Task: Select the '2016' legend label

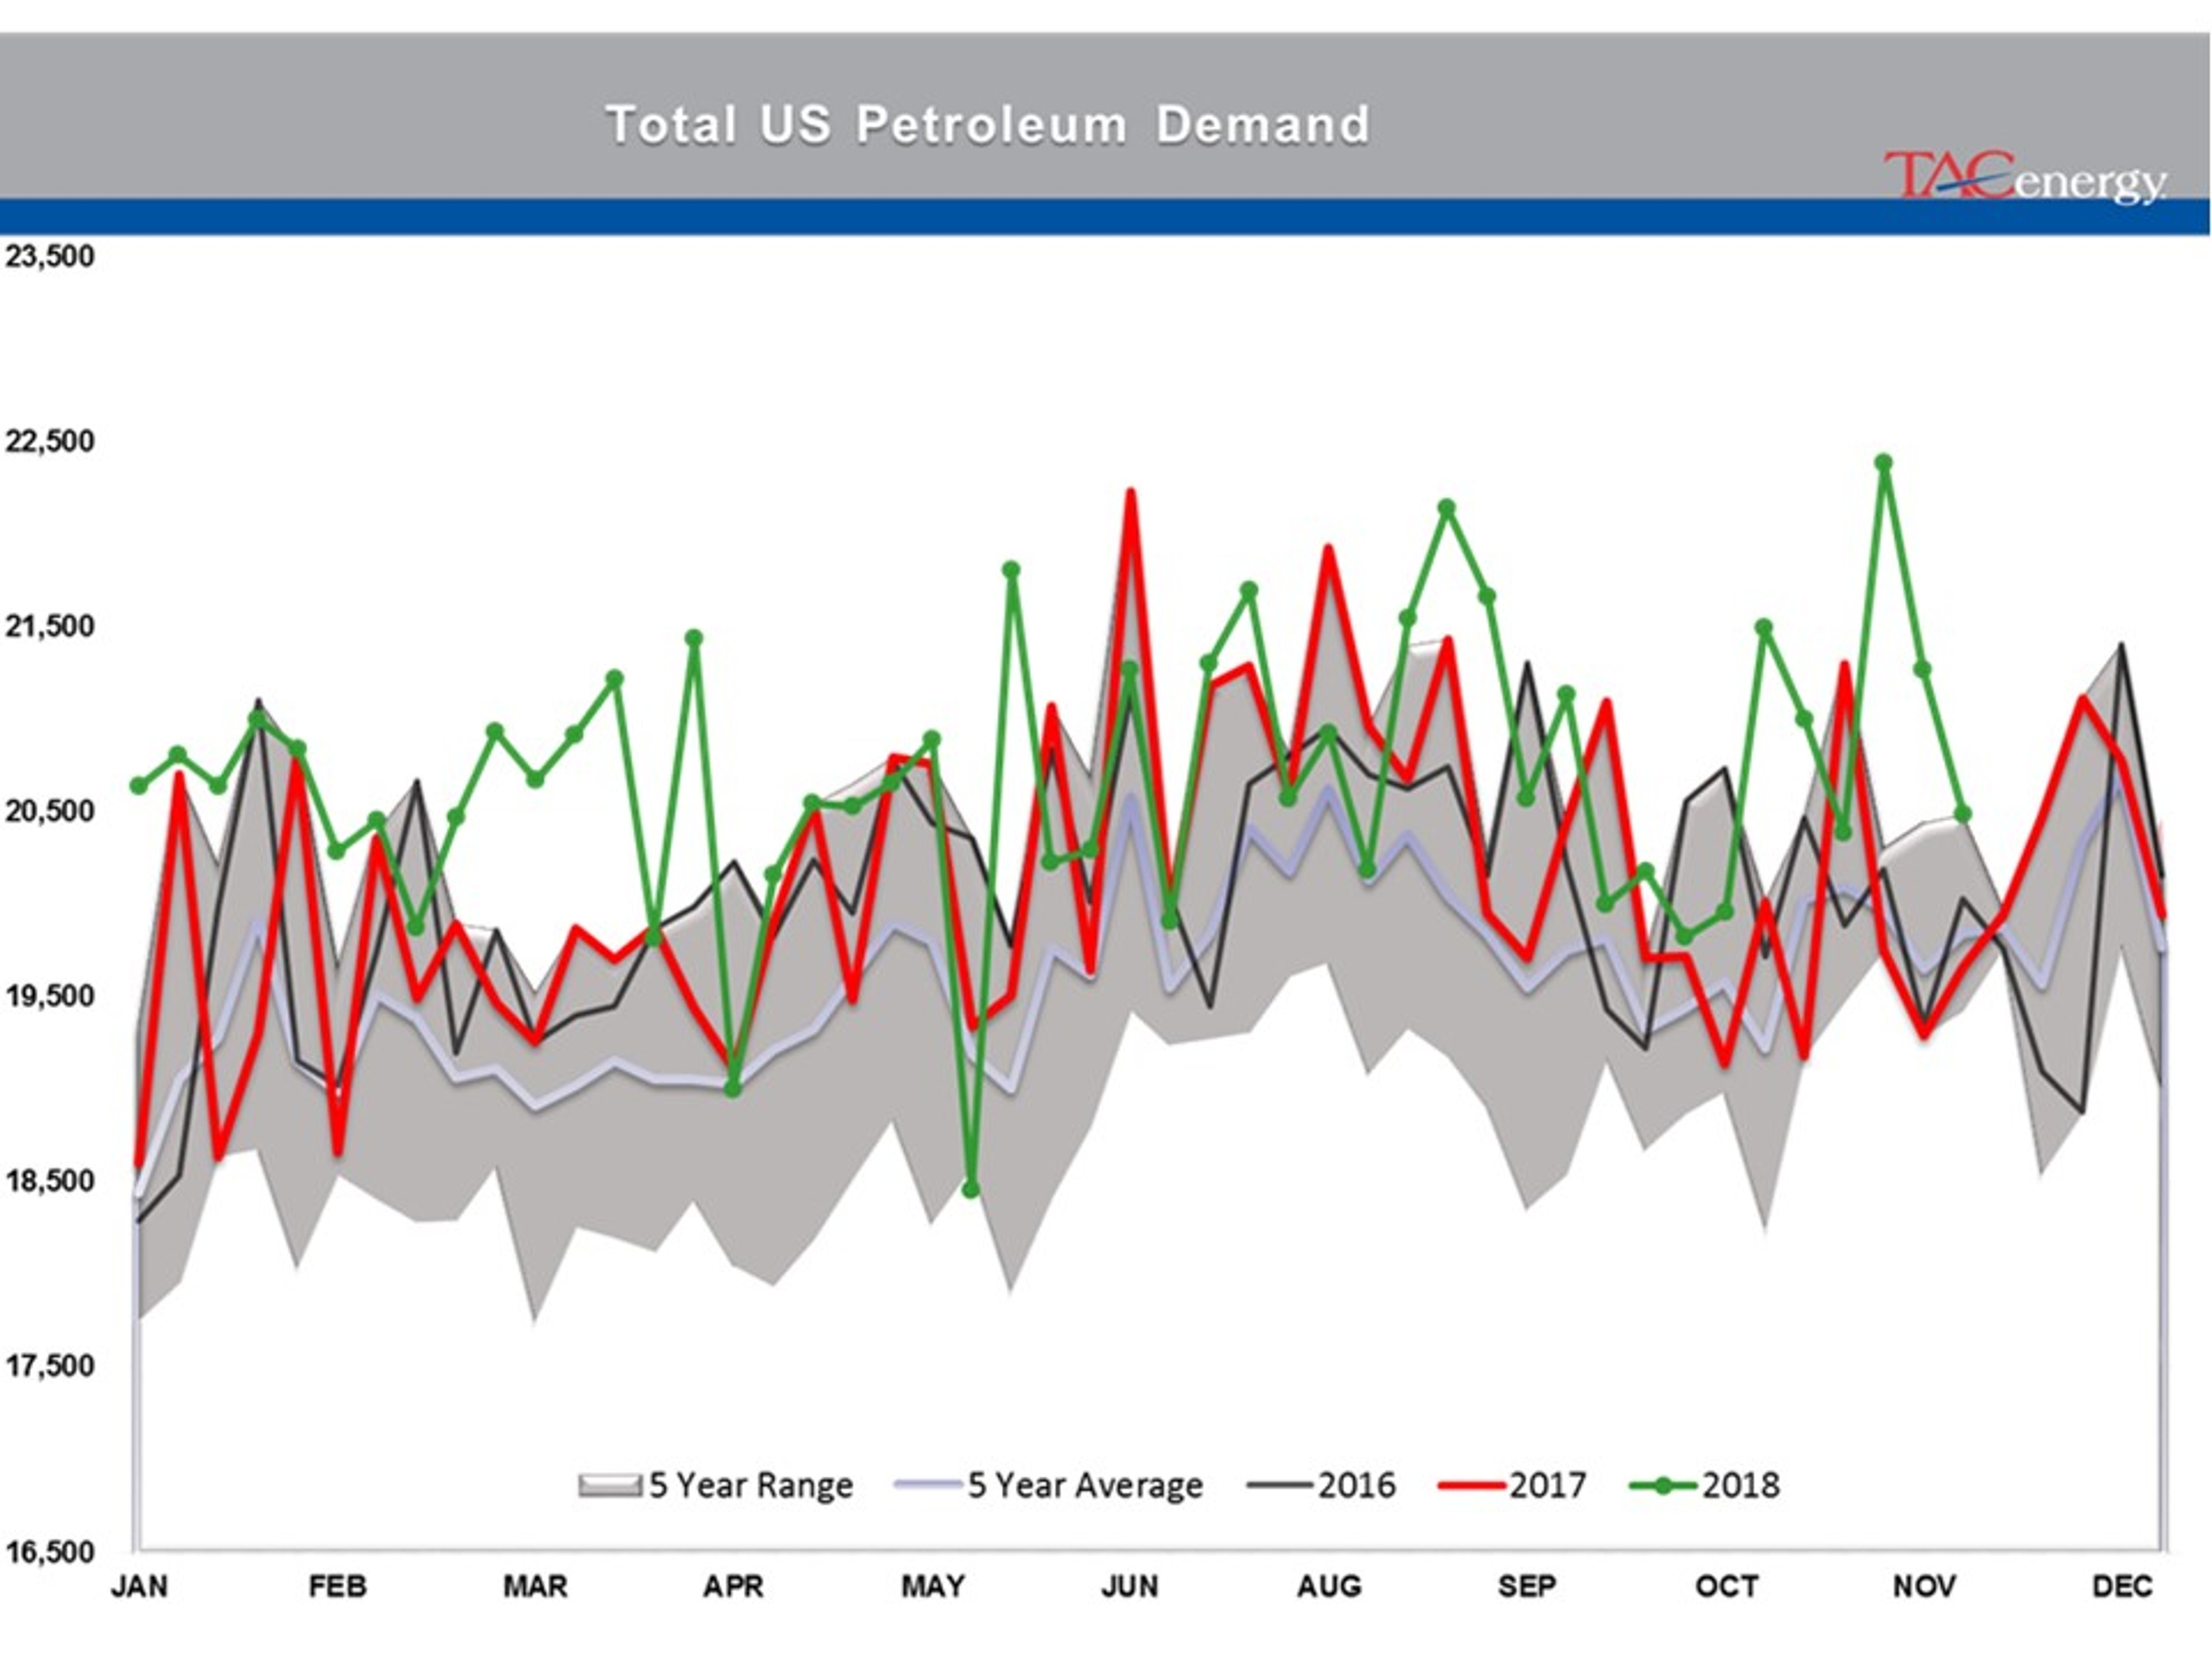Action: [1356, 1485]
